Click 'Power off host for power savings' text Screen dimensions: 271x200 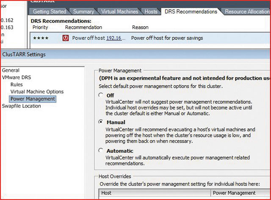[x=167, y=38]
